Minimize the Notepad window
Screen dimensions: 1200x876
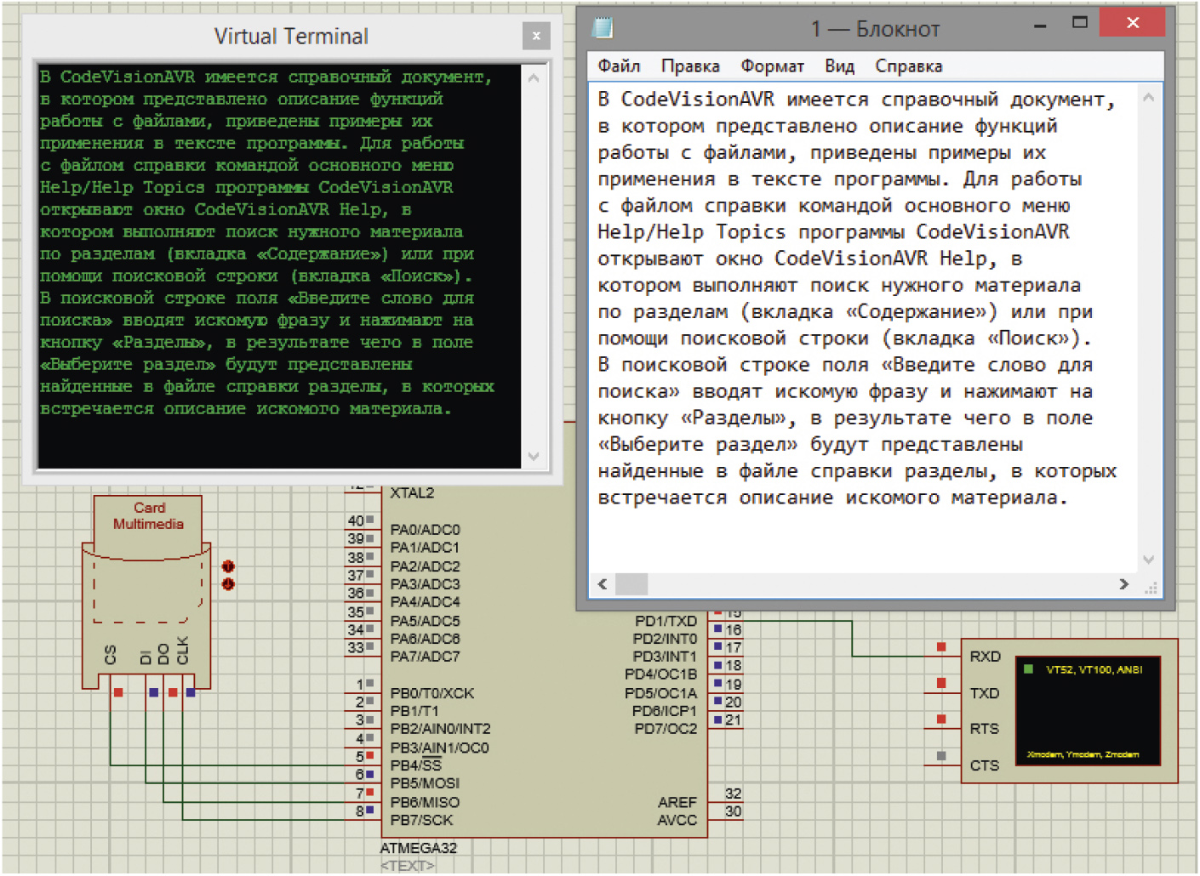tap(1040, 26)
